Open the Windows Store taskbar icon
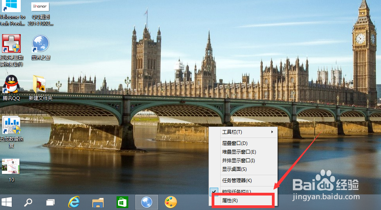Image resolution: width=381 pixels, height=210 pixels. pyautogui.click(x=122, y=202)
